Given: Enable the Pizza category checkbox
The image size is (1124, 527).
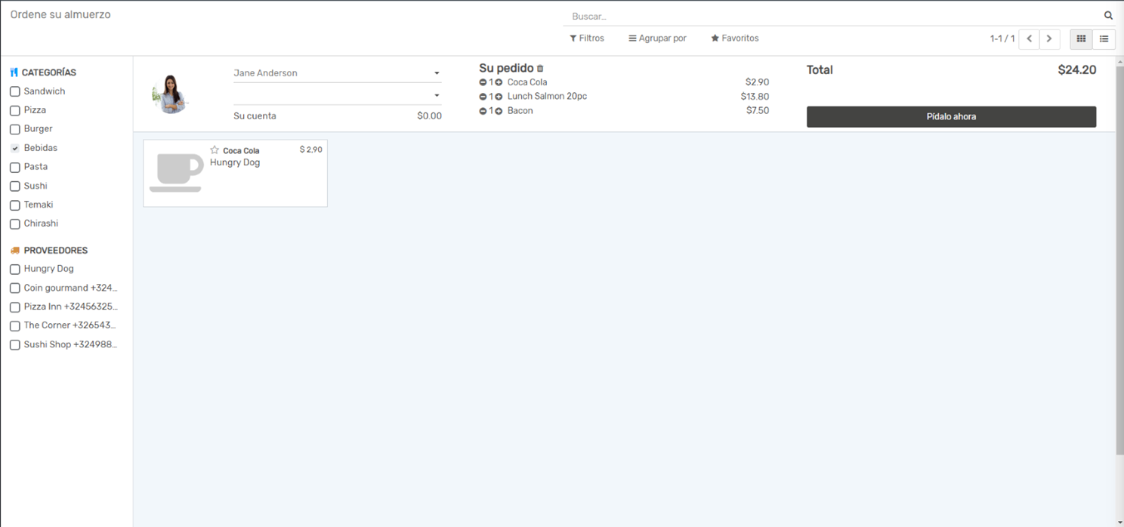Looking at the screenshot, I should [x=15, y=110].
